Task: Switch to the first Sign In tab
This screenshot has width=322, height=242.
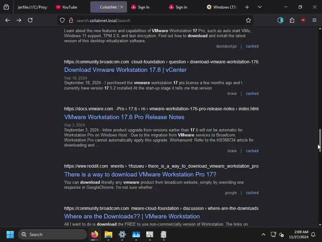Action: click(146, 7)
